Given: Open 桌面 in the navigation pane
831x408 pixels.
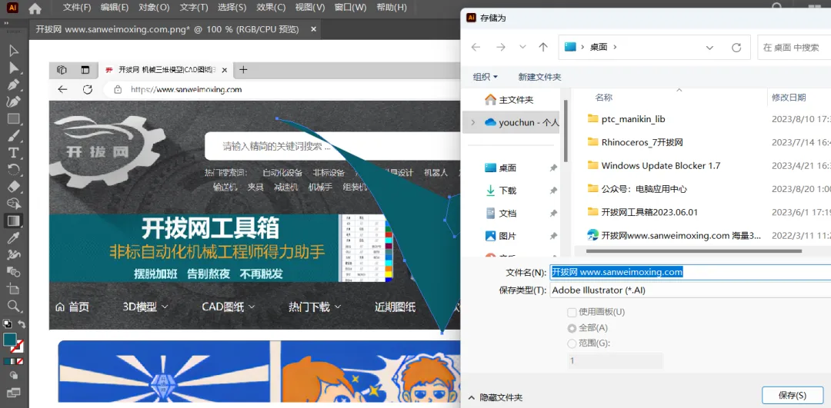Looking at the screenshot, I should tap(500, 168).
